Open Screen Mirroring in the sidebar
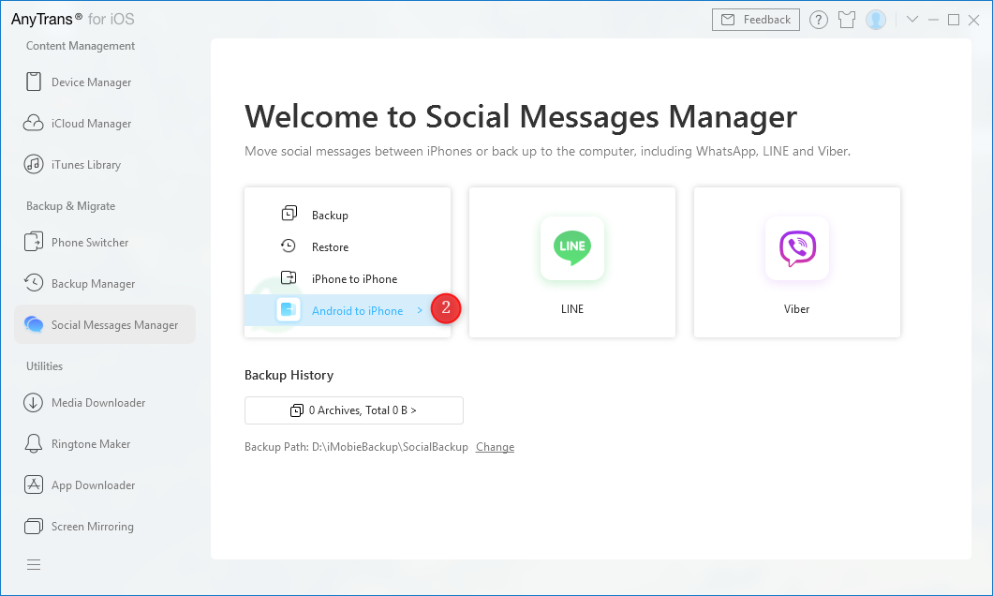 [x=105, y=526]
